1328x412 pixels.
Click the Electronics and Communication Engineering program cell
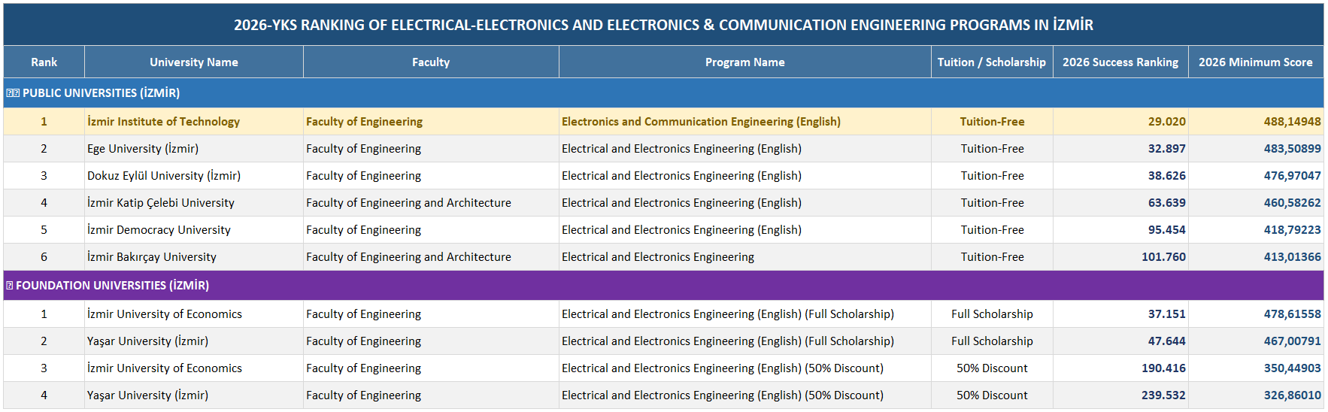coord(745,122)
